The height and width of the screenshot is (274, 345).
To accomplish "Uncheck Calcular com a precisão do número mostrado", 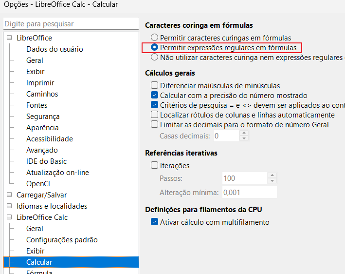I will click(x=154, y=95).
